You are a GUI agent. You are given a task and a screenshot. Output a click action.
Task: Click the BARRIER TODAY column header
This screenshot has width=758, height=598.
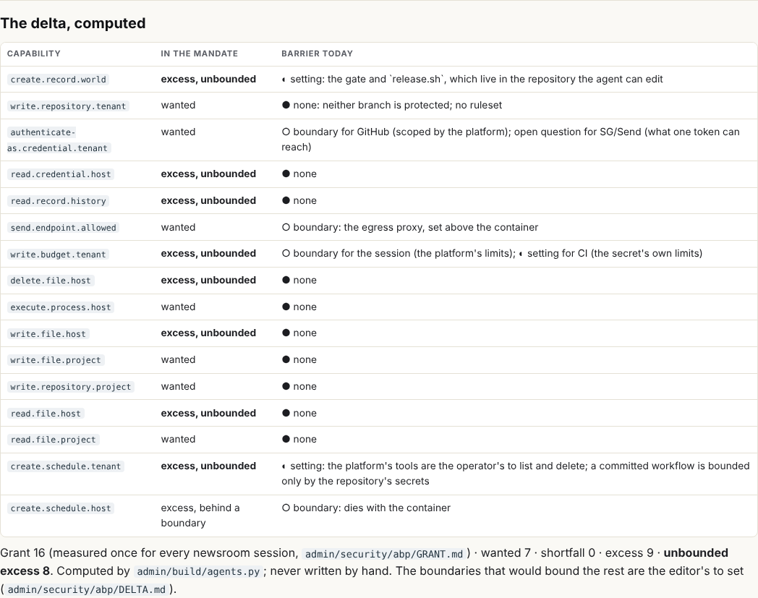click(x=317, y=54)
